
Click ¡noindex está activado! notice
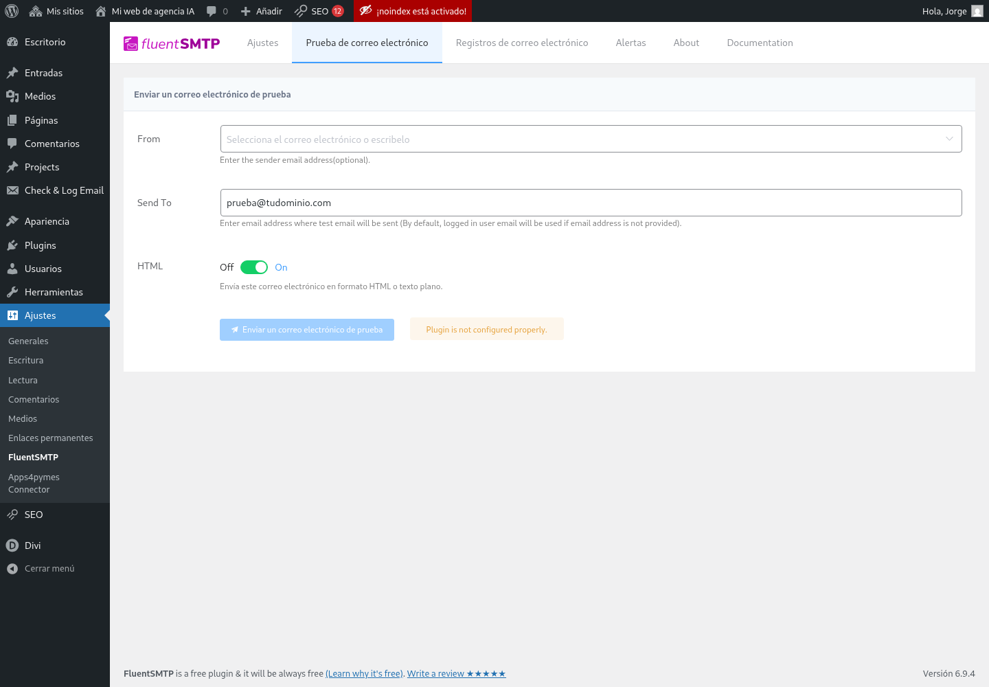pyautogui.click(x=413, y=11)
